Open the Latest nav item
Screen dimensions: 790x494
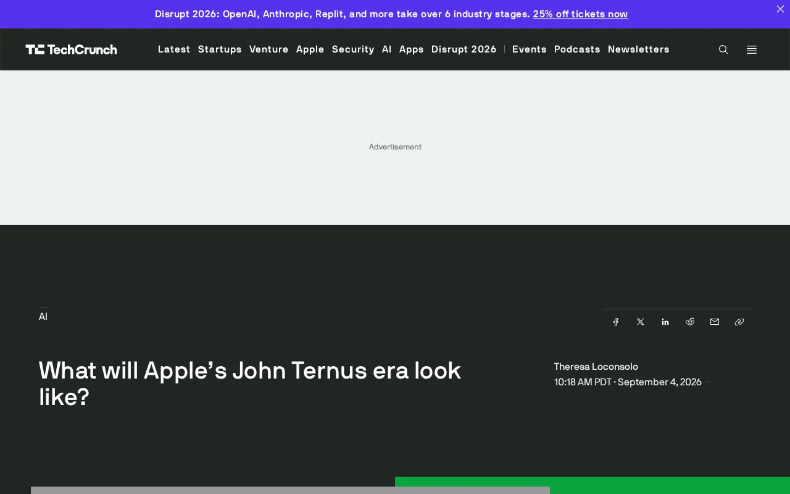pyautogui.click(x=174, y=49)
